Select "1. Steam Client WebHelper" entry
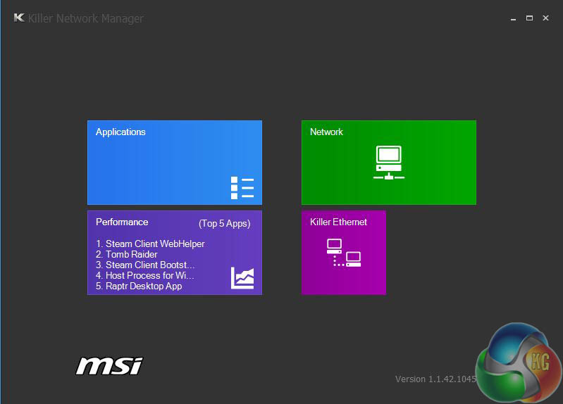563x404 pixels. (150, 244)
